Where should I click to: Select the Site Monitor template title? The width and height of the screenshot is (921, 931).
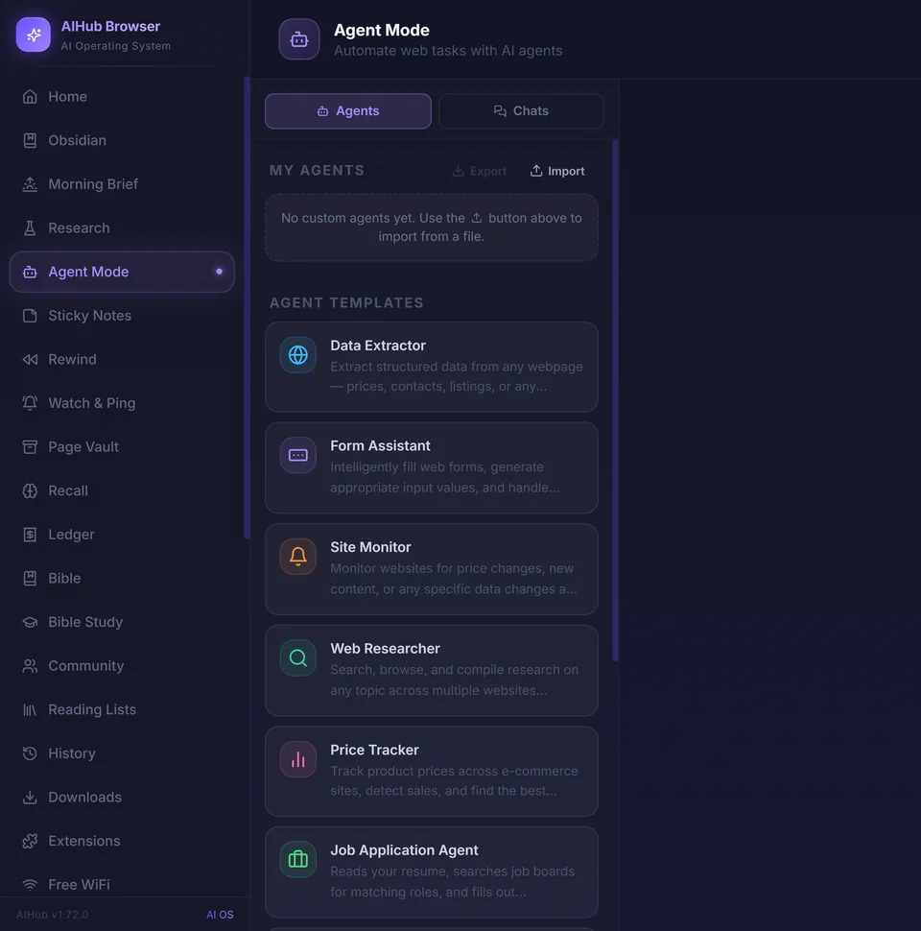click(x=371, y=547)
